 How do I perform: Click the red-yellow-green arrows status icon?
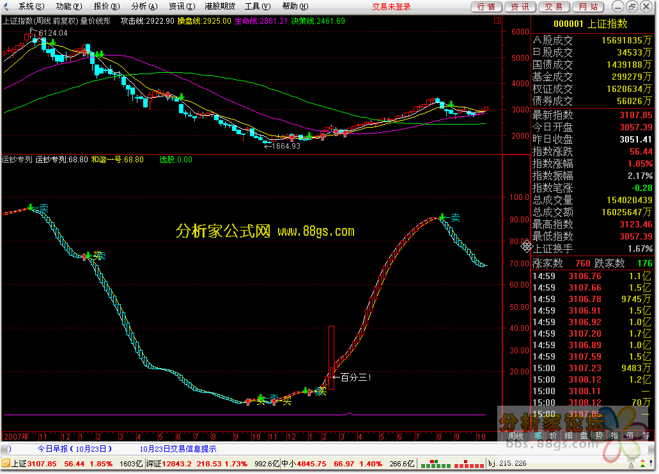[x=642, y=464]
